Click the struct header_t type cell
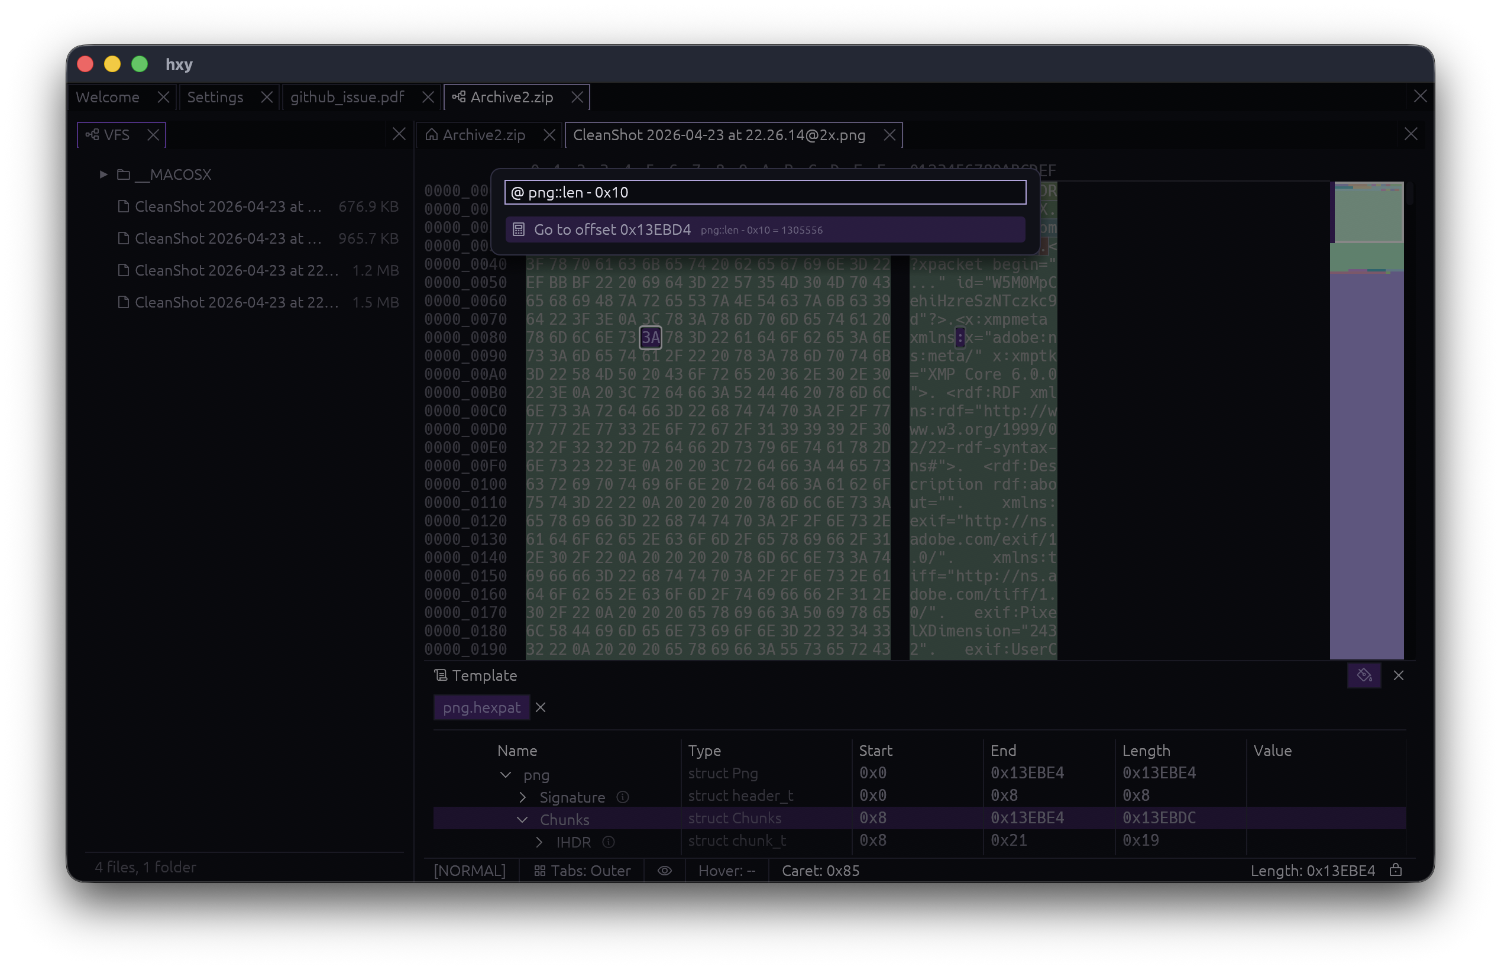This screenshot has width=1501, height=970. [740, 796]
